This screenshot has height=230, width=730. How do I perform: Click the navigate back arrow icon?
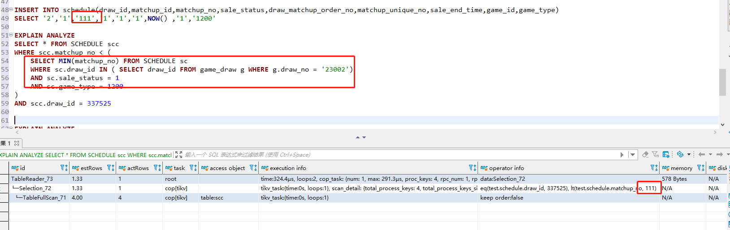click(702, 154)
